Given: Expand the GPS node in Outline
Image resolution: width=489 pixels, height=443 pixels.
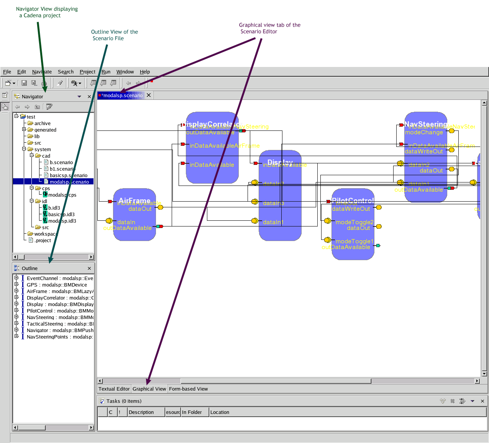Looking at the screenshot, I should [16, 285].
